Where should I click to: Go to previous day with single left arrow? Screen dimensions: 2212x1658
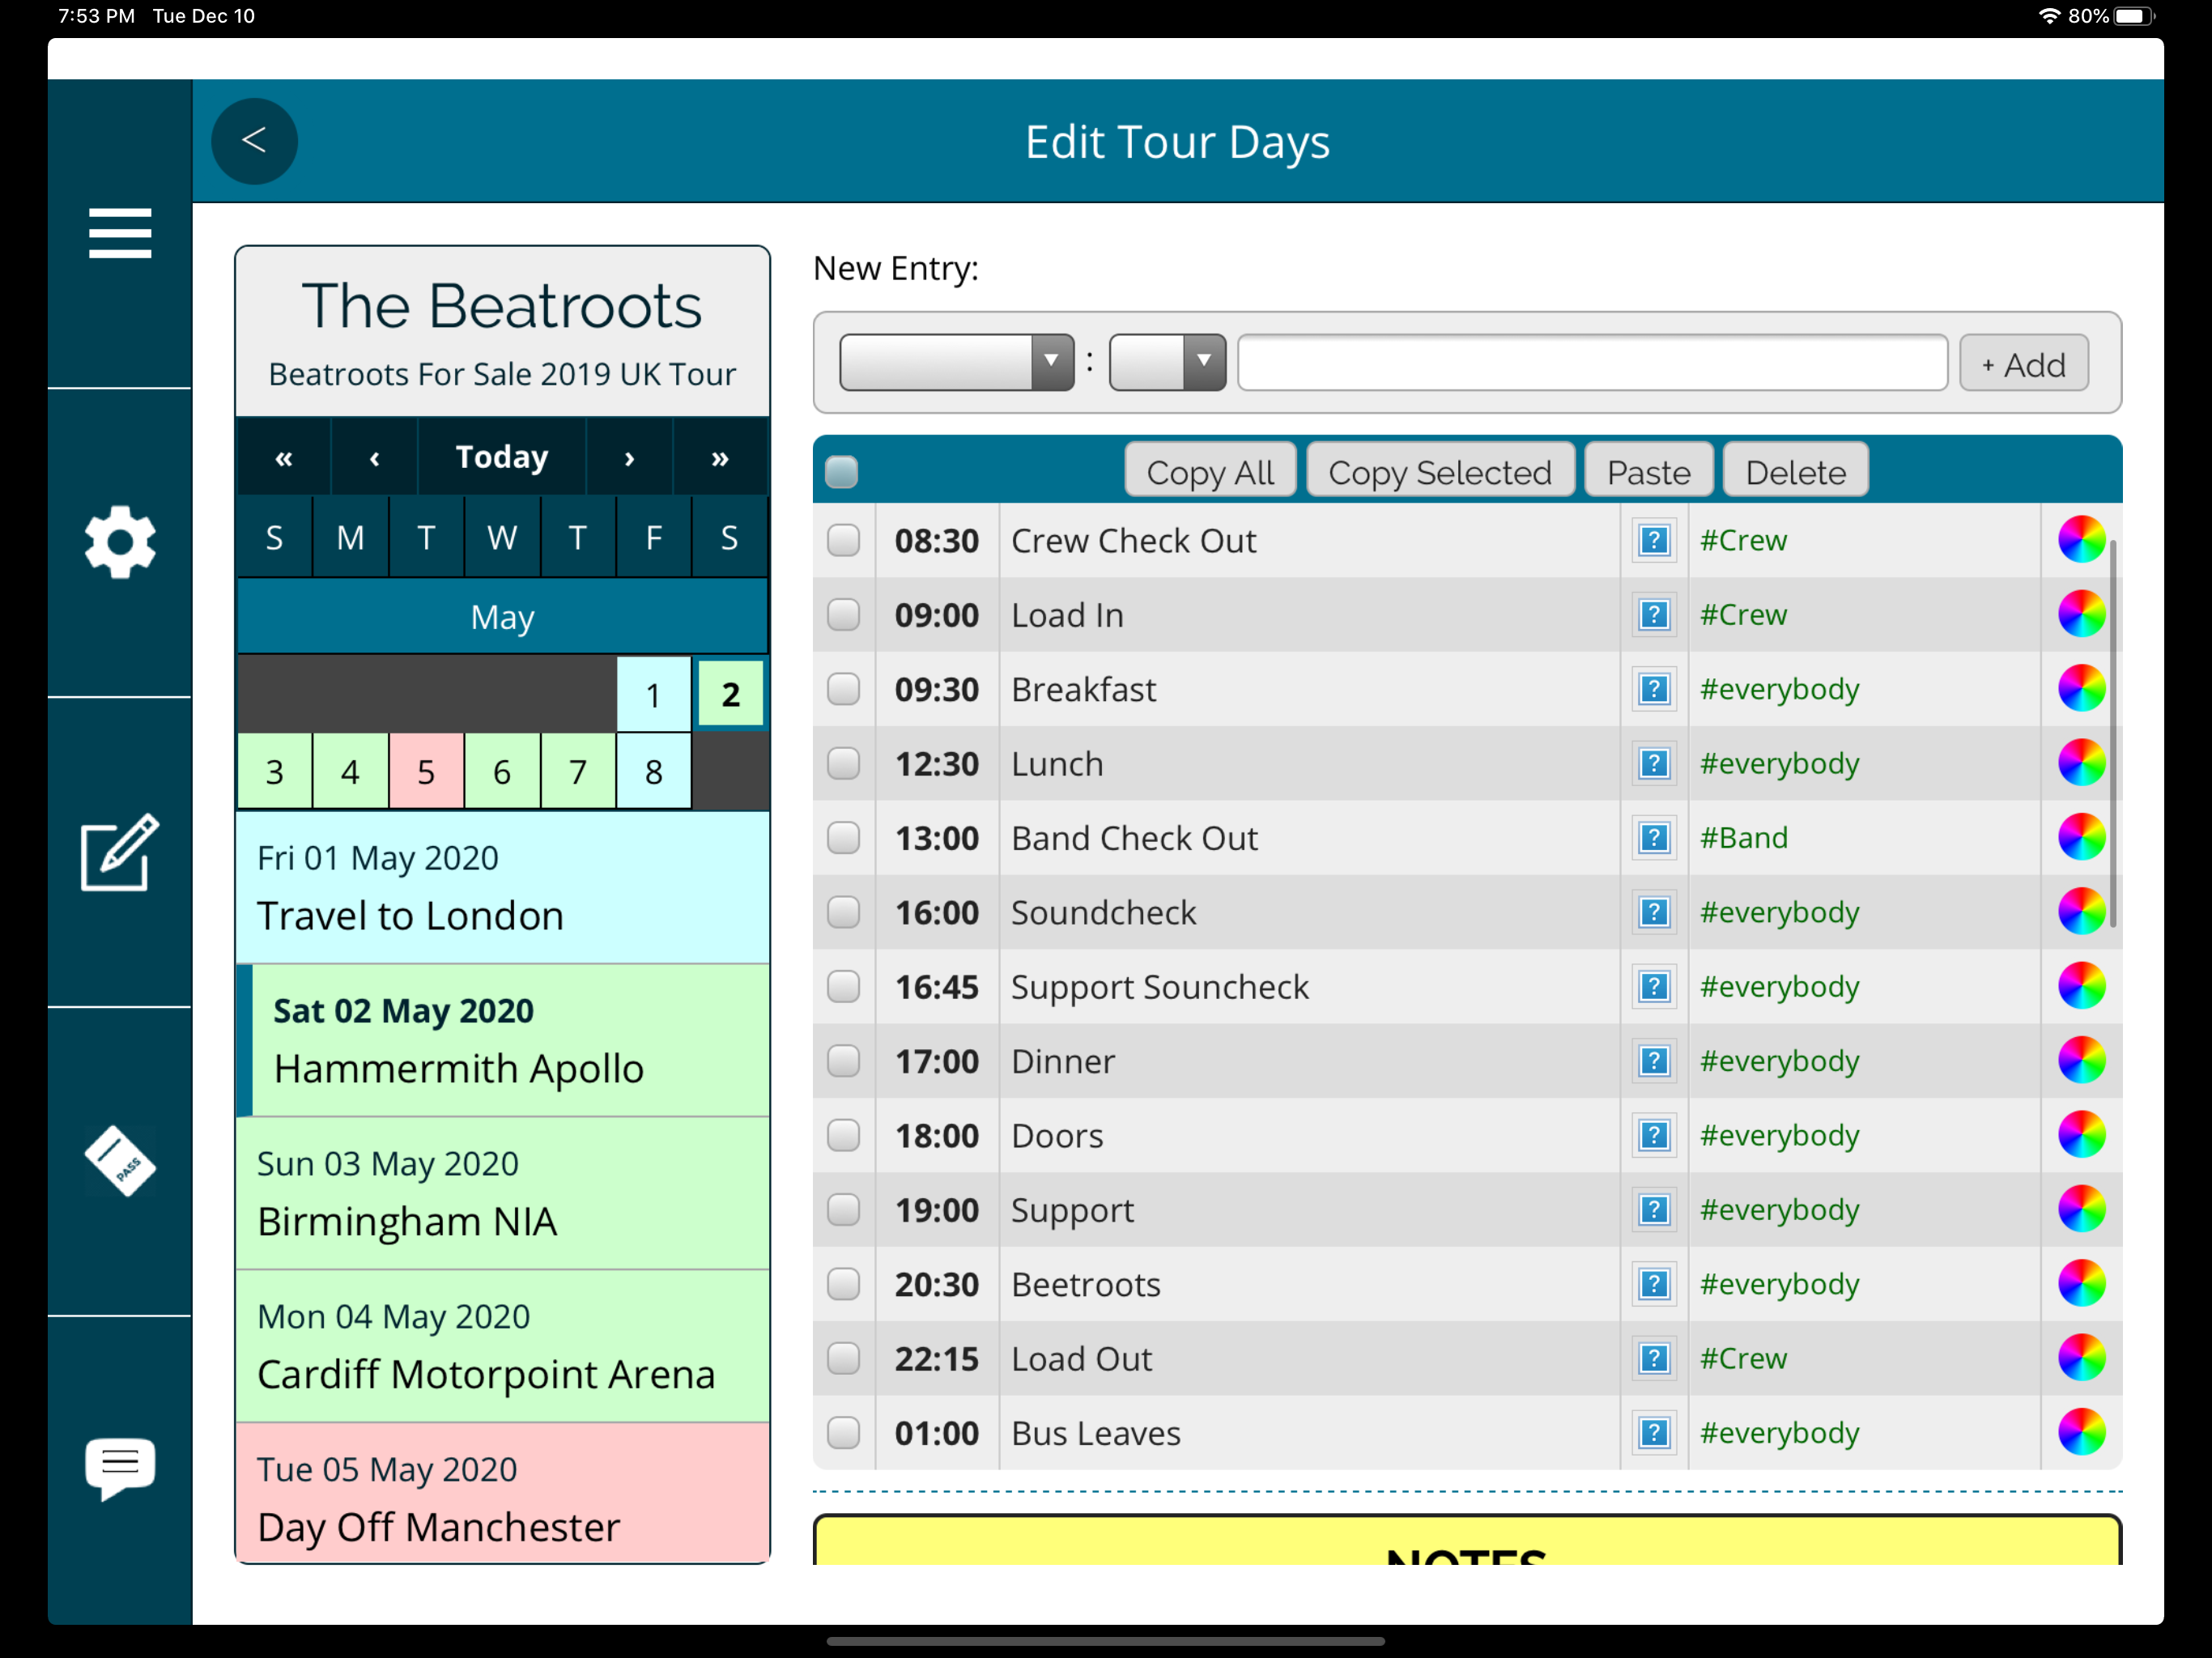coord(374,458)
